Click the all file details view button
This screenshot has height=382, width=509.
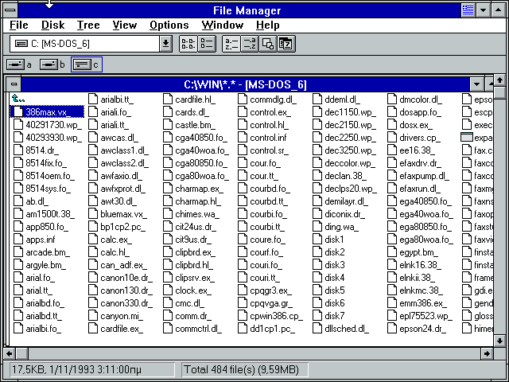pos(207,44)
